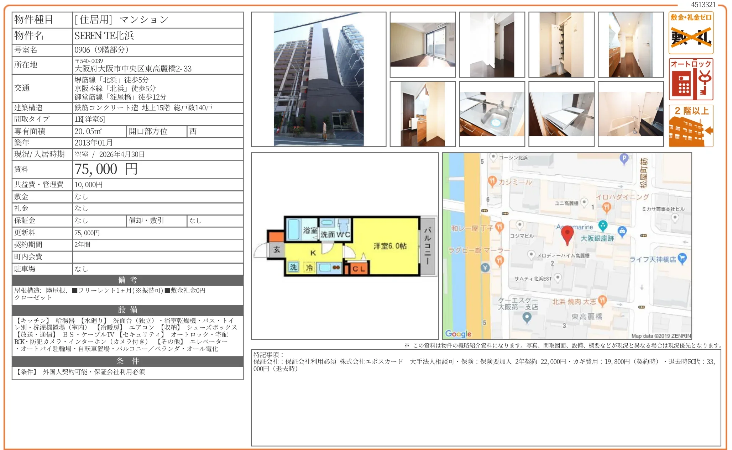Click the Google logo on the map
Image resolution: width=732 pixels, height=450 pixels.
458,333
